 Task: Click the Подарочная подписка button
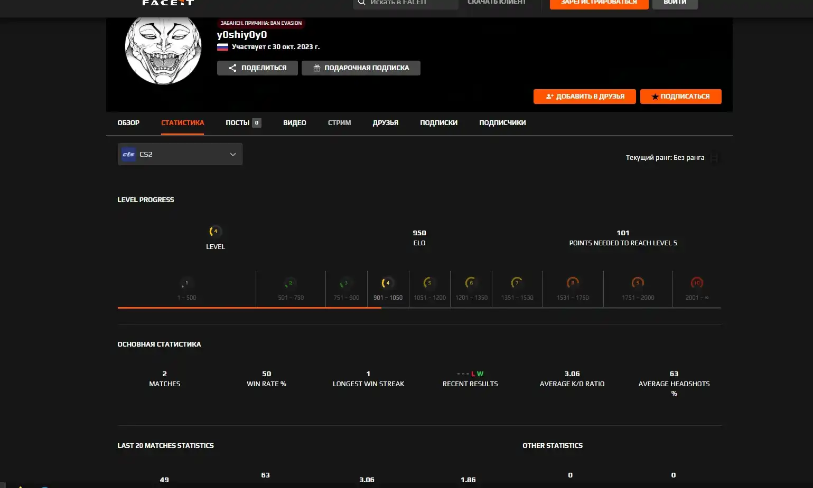coord(361,68)
